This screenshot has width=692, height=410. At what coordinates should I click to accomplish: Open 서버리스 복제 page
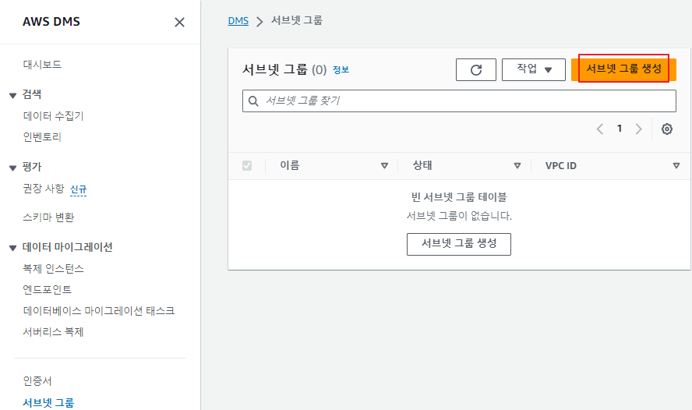coord(53,332)
